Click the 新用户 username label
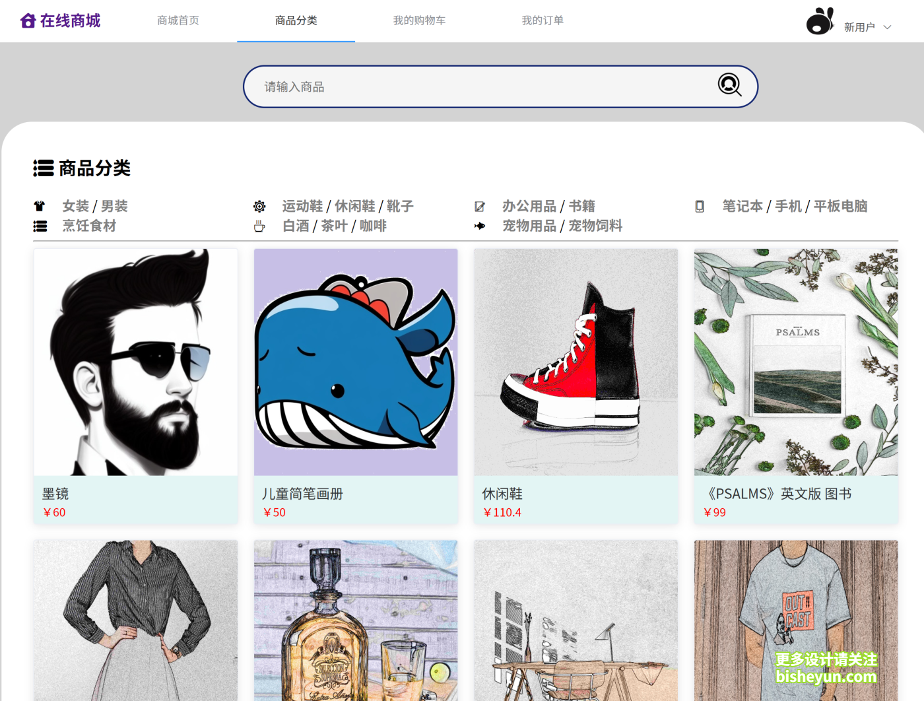Screen dimensions: 924x701 coord(859,27)
